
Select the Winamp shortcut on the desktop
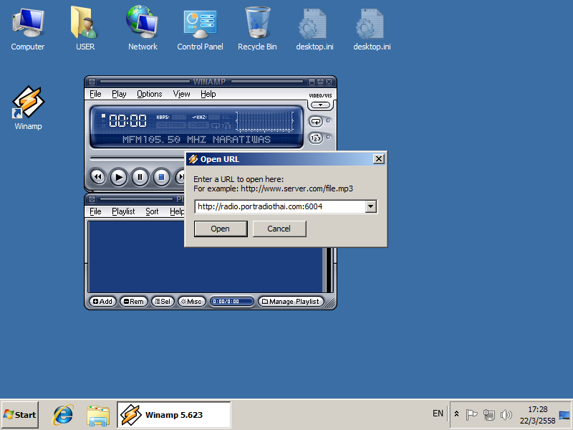coord(28,108)
